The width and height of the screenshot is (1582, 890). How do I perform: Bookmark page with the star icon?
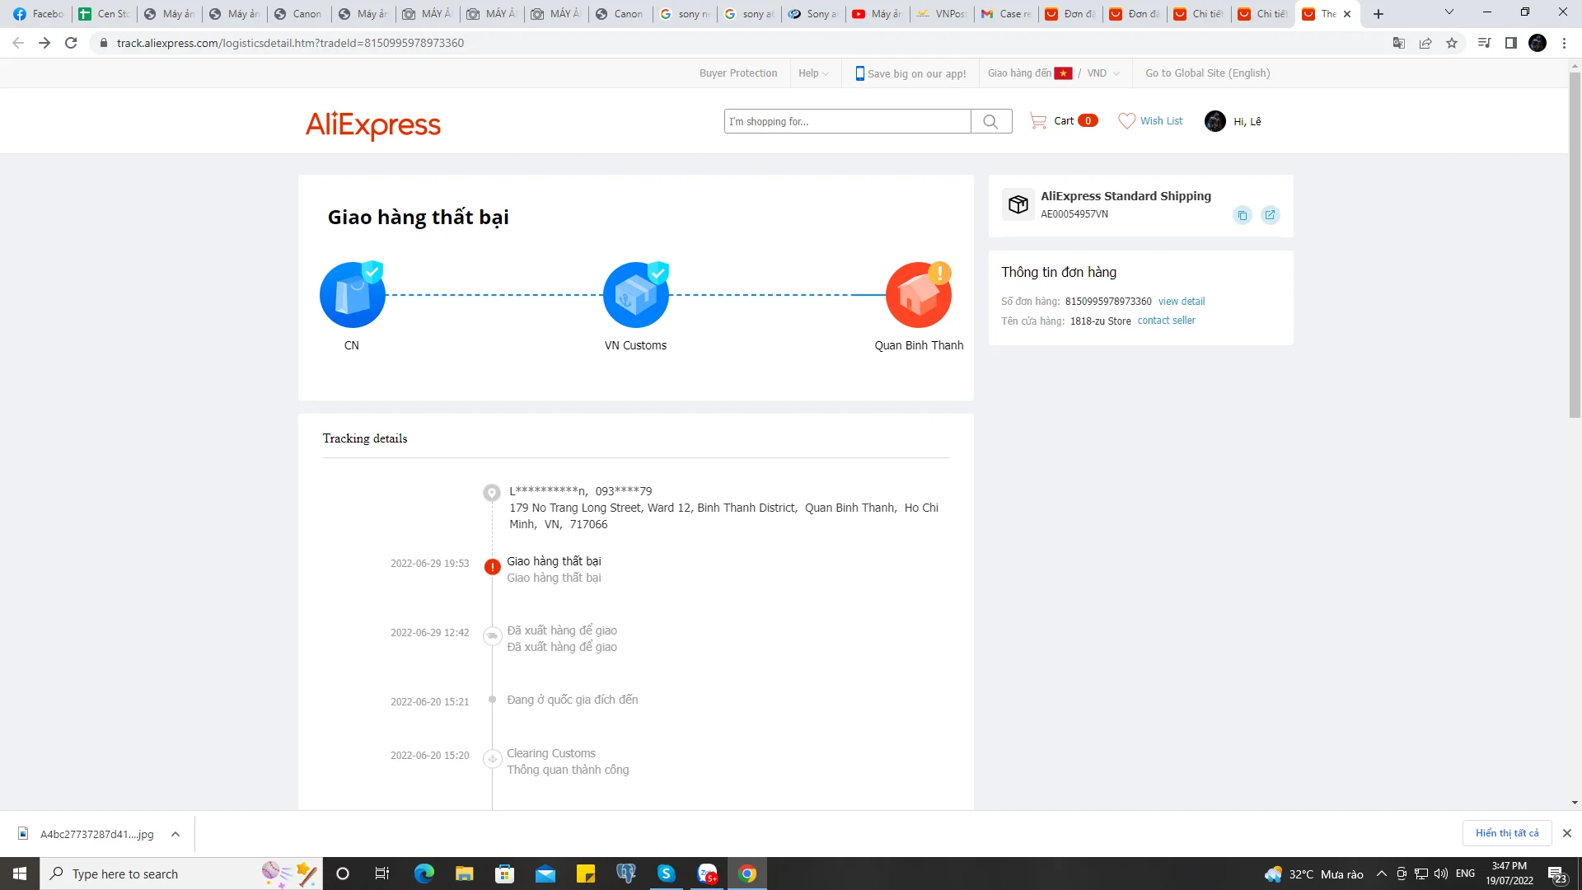coord(1452,43)
